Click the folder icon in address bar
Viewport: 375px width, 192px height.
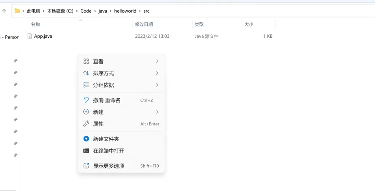click(x=17, y=11)
